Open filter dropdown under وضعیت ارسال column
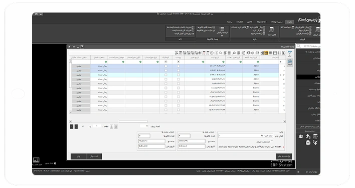Image resolution: width=355 pixels, height=188 pixels. [x=106, y=62]
